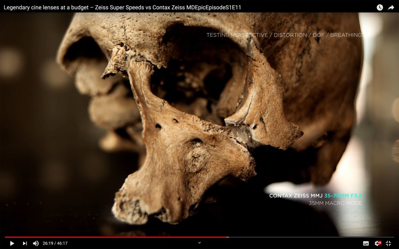Open the video title link

122,7
